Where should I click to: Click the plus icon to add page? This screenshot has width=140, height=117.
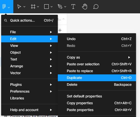60,30
